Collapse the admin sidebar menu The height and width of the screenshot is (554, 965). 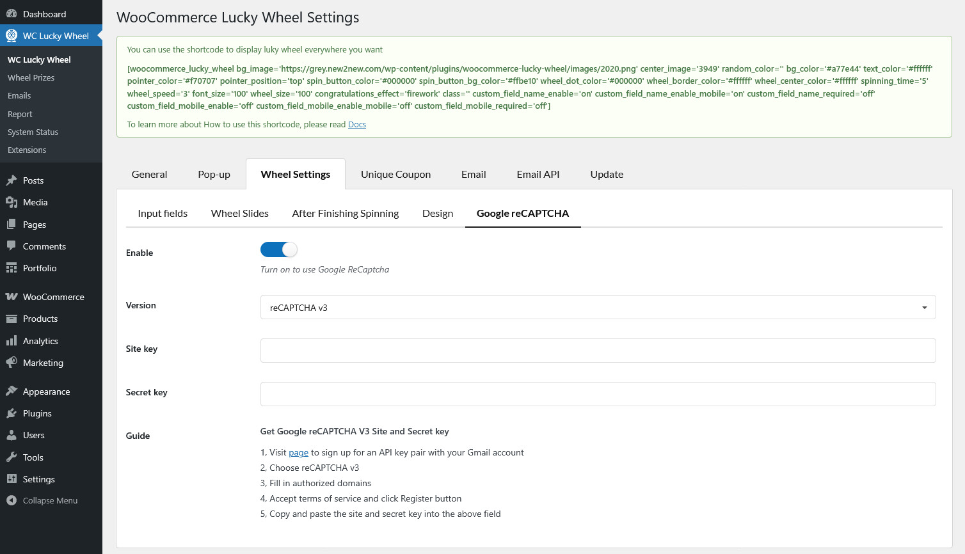click(42, 501)
